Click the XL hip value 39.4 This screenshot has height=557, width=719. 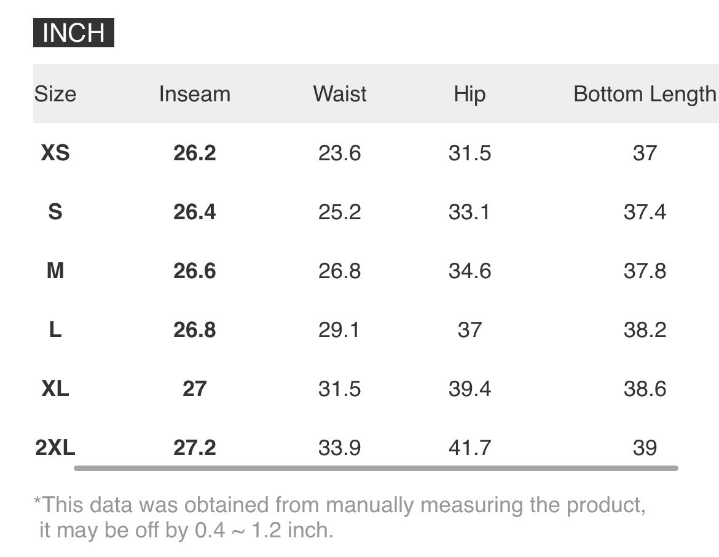pyautogui.click(x=470, y=389)
